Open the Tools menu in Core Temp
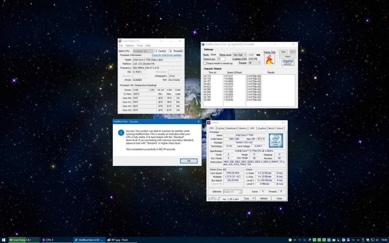This screenshot has width=389, height=243. [140, 46]
